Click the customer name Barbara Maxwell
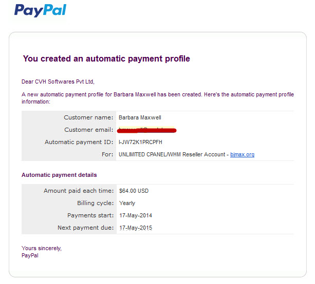Screen dimensions: 315x284 coord(140,117)
